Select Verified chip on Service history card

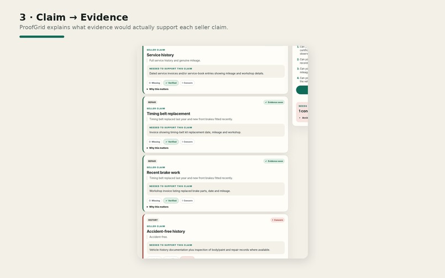coord(171,83)
